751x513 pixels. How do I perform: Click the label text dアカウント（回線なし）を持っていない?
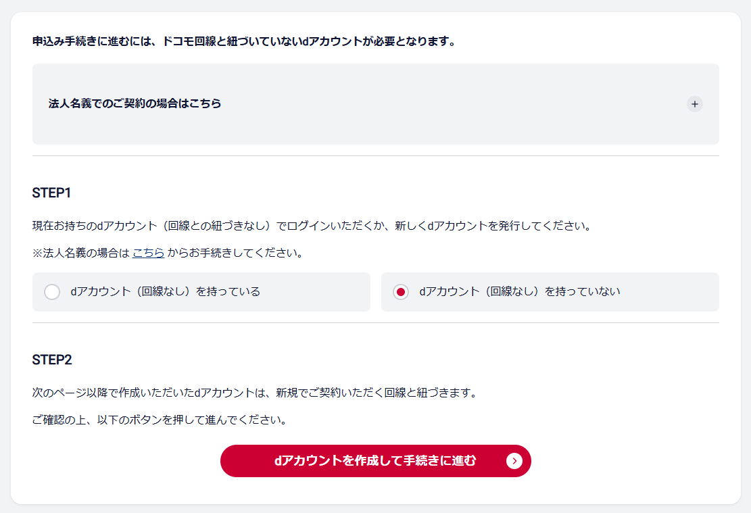click(519, 292)
